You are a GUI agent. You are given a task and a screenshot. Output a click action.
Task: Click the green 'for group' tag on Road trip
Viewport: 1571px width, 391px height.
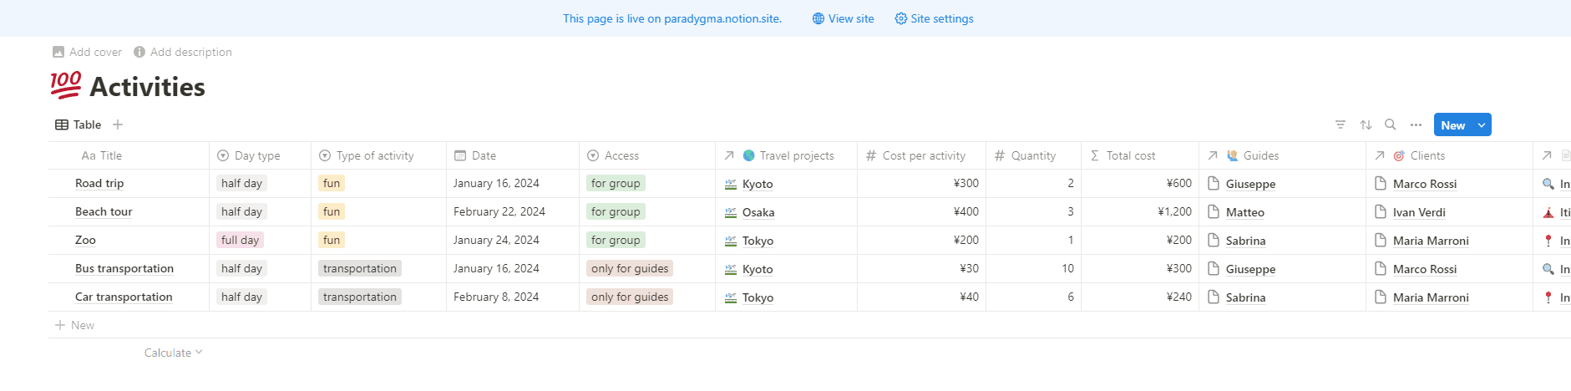pyautogui.click(x=616, y=183)
